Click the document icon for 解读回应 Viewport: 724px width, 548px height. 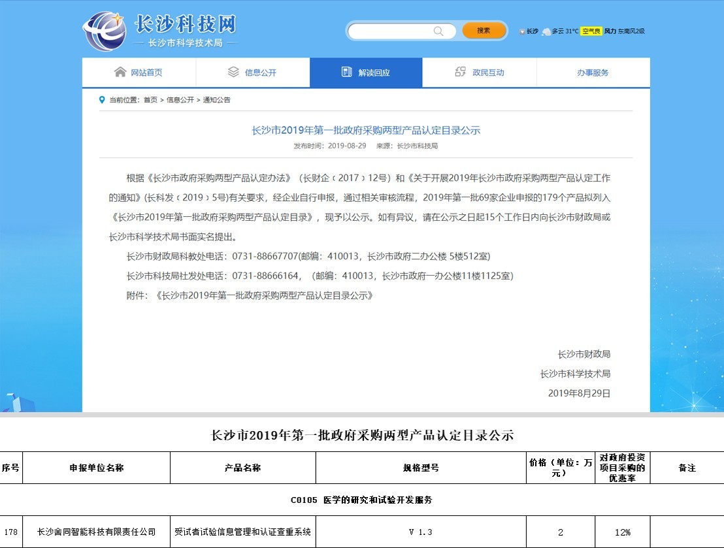click(347, 72)
